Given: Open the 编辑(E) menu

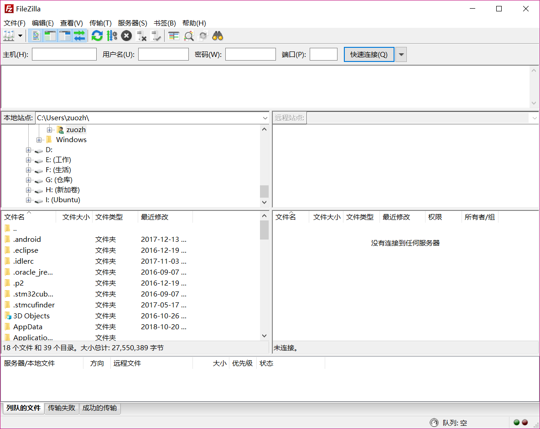Looking at the screenshot, I should click(43, 23).
